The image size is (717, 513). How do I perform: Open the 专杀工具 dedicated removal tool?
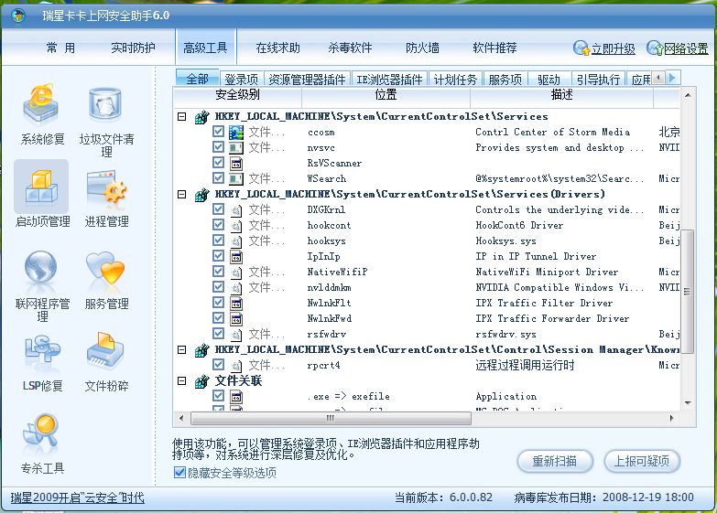coord(41,444)
